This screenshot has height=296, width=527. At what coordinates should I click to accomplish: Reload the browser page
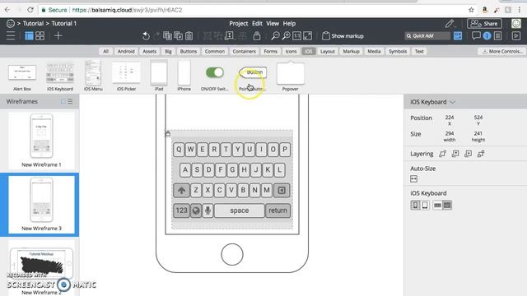(30, 10)
